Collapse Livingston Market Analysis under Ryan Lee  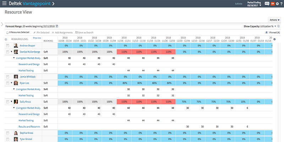pos(14,89)
